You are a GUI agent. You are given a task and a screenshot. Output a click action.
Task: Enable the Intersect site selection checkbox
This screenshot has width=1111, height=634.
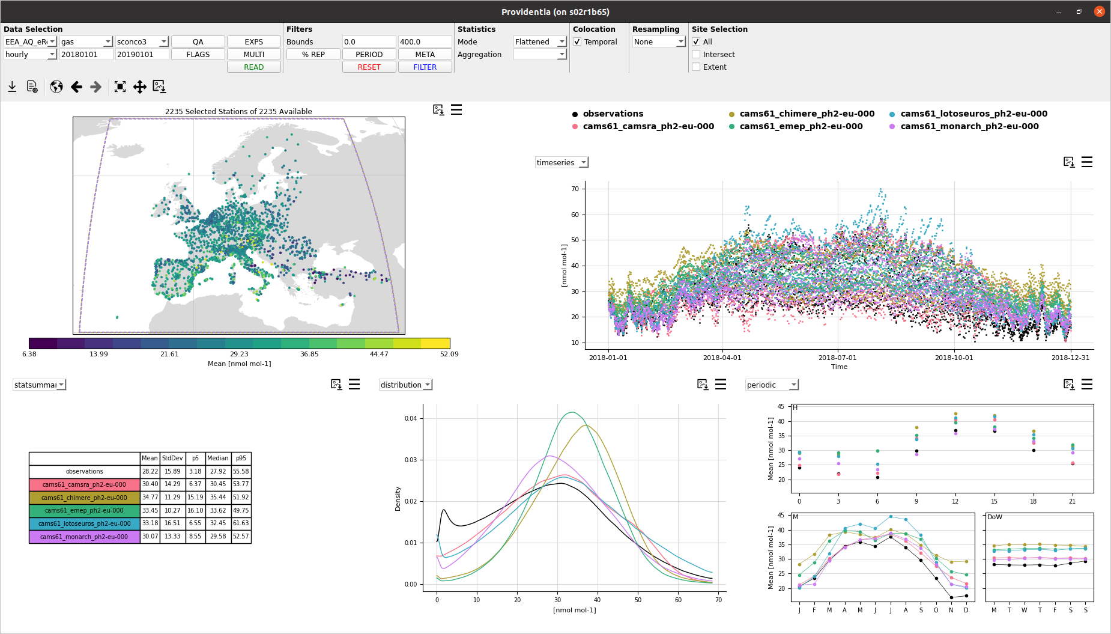696,55
